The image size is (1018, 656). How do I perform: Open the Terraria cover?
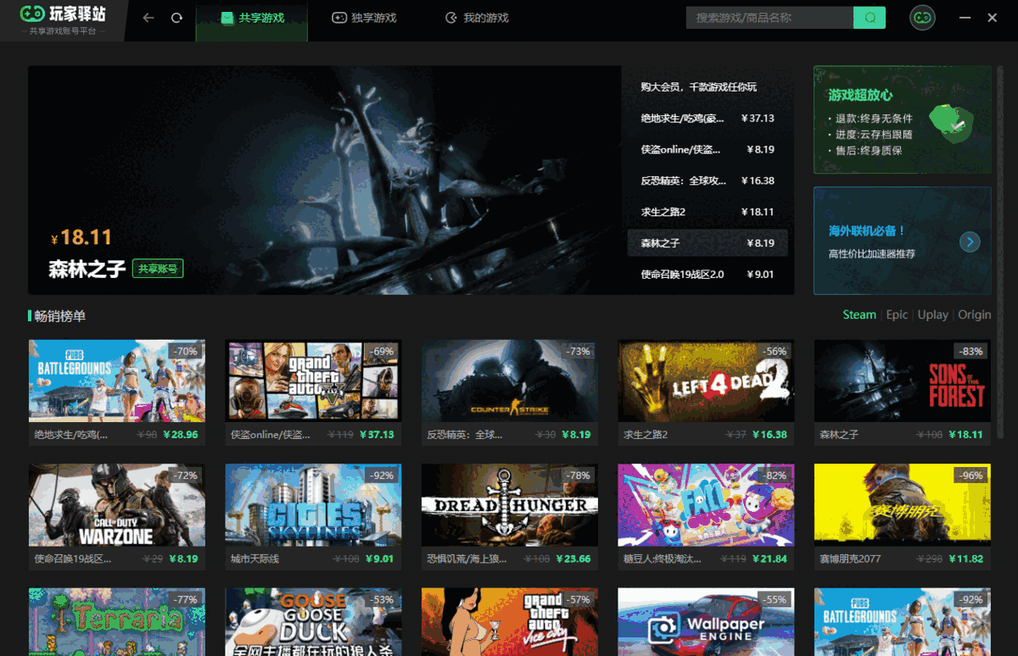click(x=116, y=622)
